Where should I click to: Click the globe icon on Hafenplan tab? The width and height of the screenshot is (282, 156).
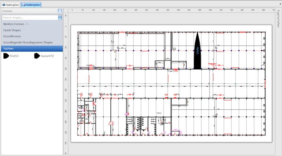pos(4,5)
